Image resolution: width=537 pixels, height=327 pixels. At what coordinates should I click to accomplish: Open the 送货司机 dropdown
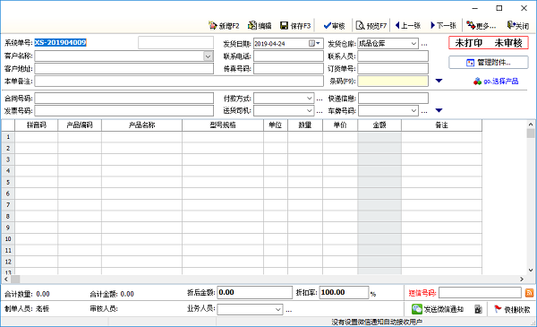(309, 111)
